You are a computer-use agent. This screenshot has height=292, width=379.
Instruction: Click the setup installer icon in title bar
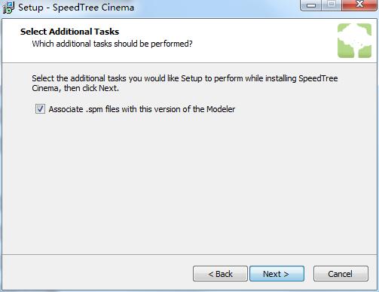[8, 8]
